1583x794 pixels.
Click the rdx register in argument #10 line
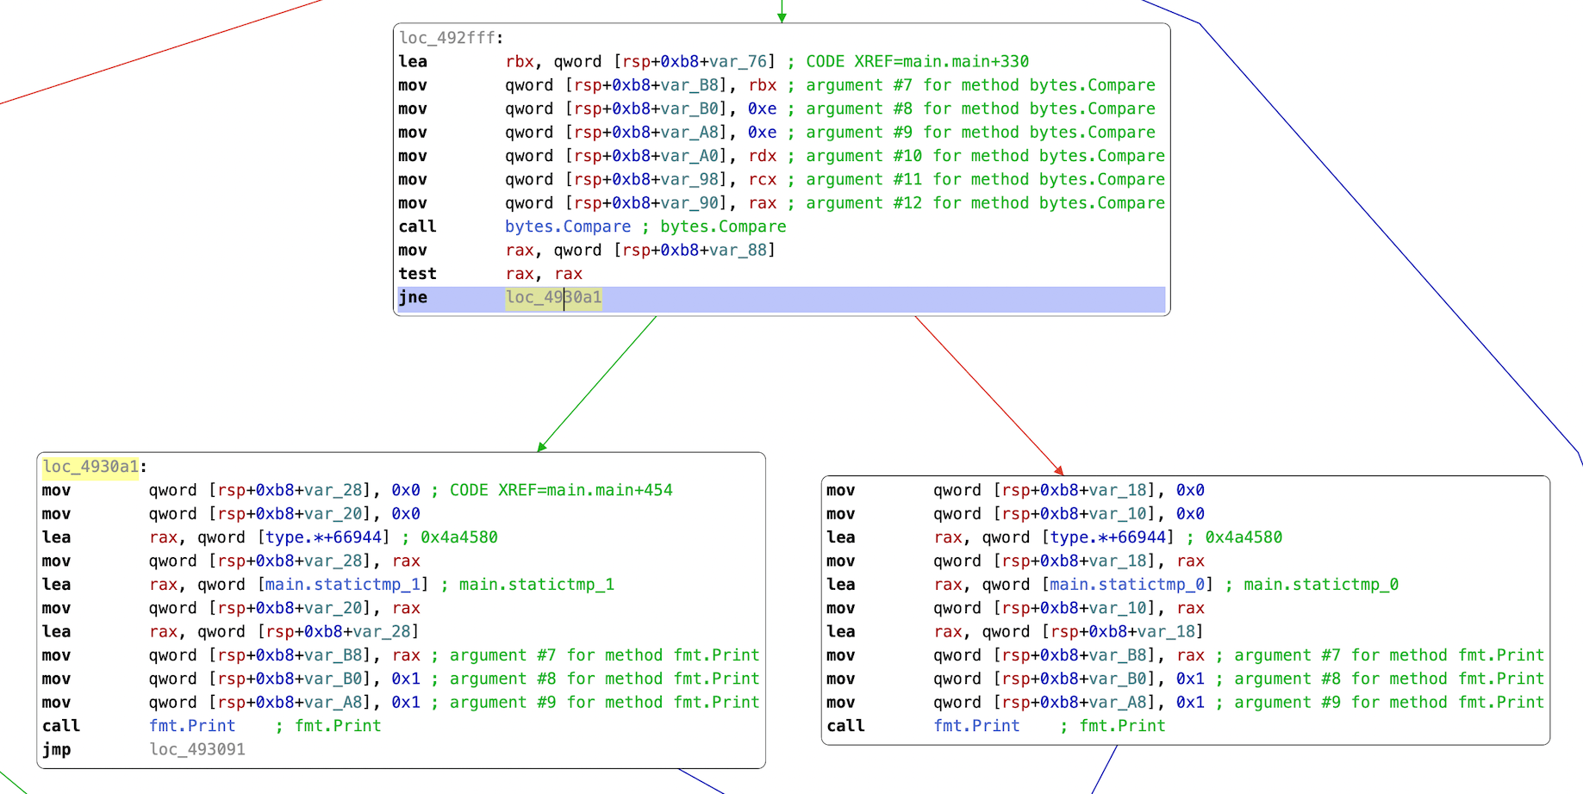pyautogui.click(x=762, y=156)
